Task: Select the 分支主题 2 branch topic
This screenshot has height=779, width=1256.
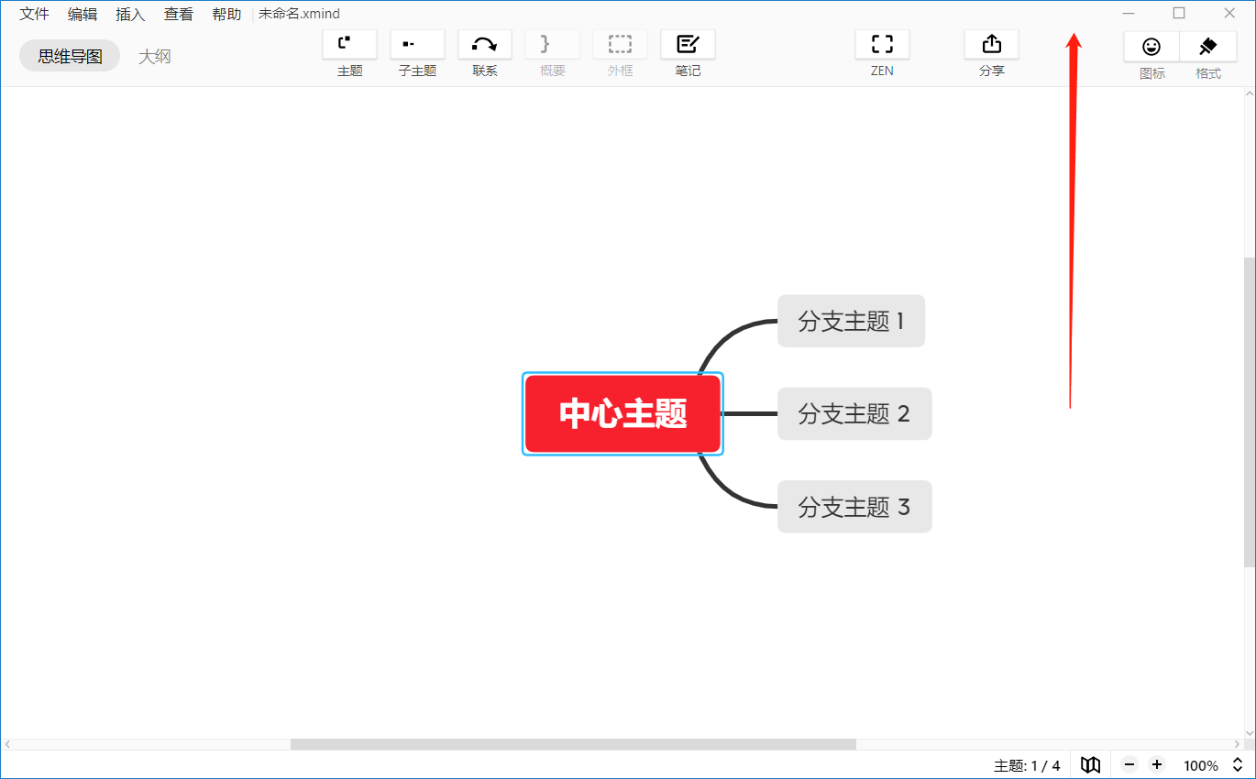Action: pos(854,413)
